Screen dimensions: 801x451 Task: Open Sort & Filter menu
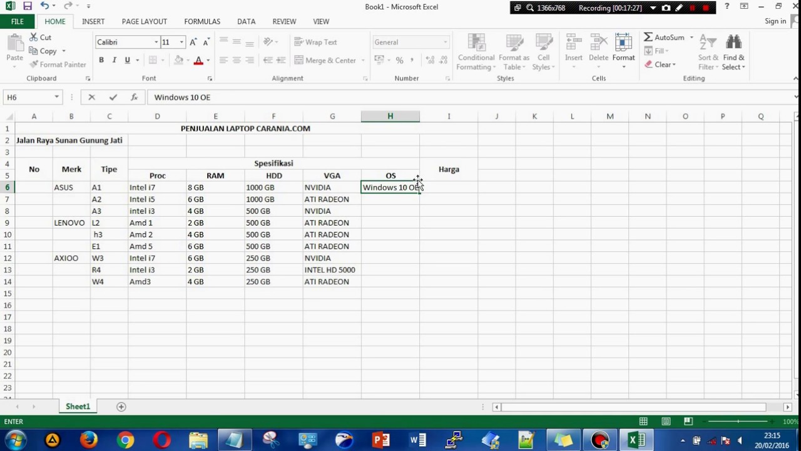point(708,52)
